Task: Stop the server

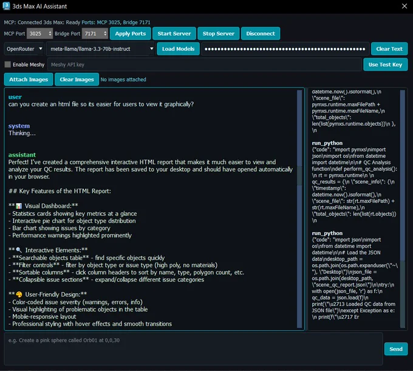Action: pyautogui.click(x=219, y=33)
